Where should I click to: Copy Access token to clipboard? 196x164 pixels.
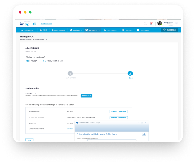119,112
